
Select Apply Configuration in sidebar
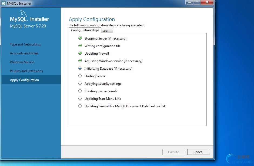click(x=31, y=80)
